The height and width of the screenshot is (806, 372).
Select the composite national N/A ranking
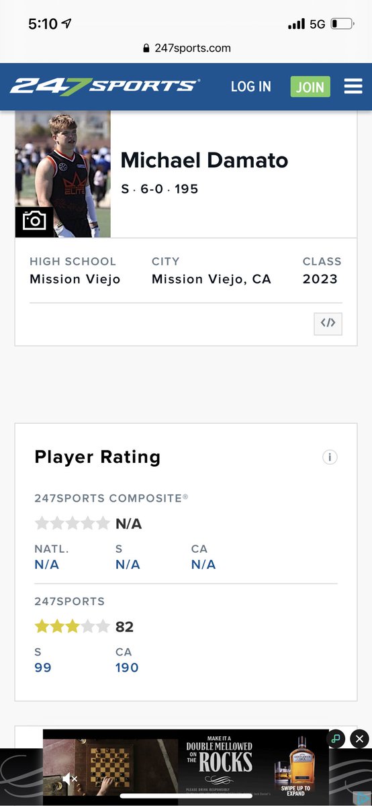47,565
